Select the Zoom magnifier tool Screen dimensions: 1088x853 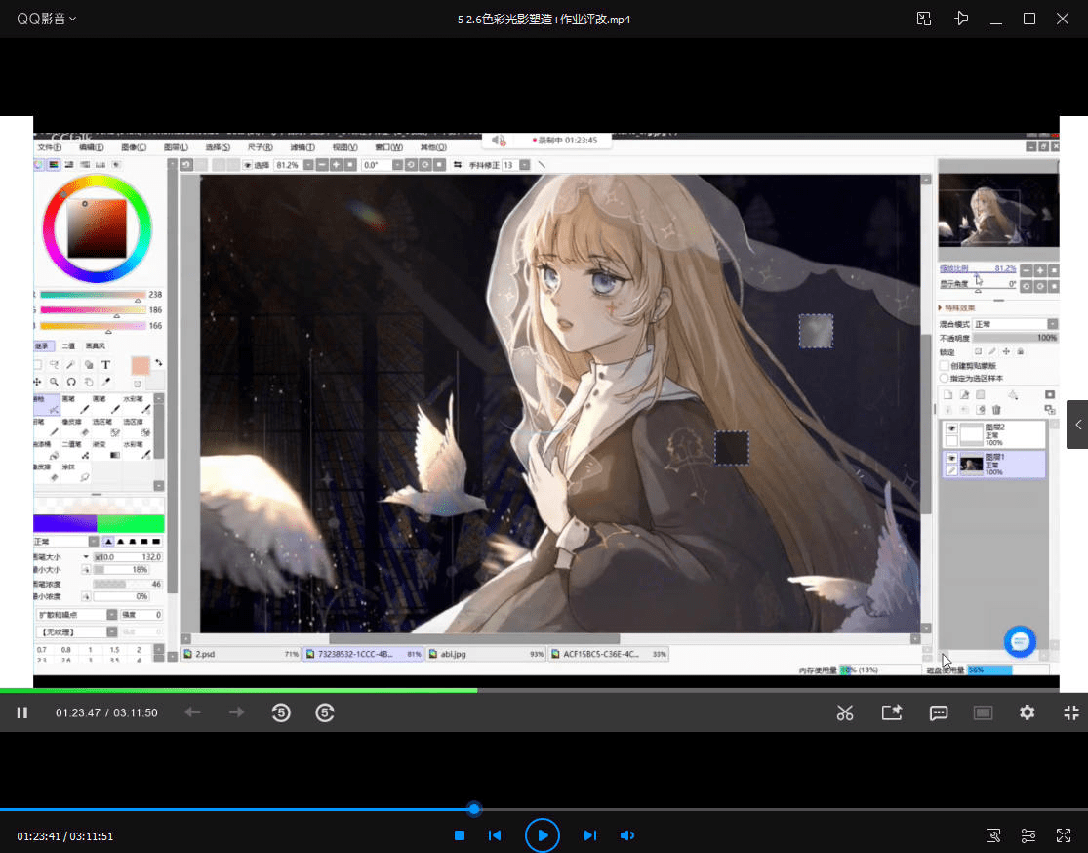point(54,382)
